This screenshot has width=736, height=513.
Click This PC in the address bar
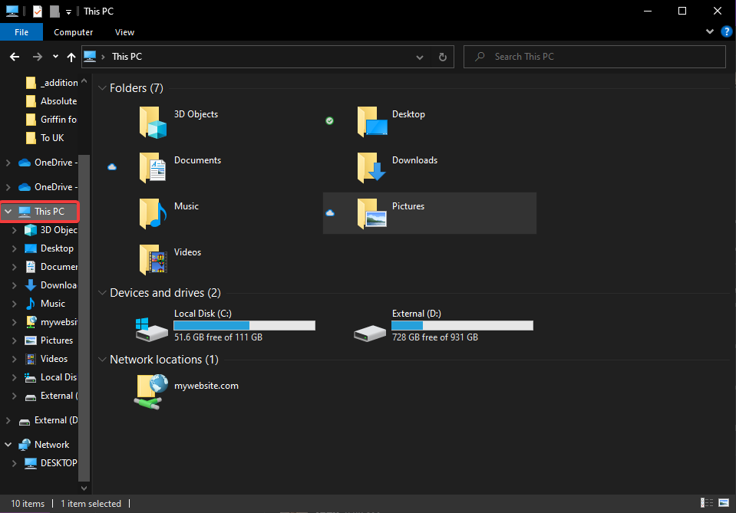[127, 57]
